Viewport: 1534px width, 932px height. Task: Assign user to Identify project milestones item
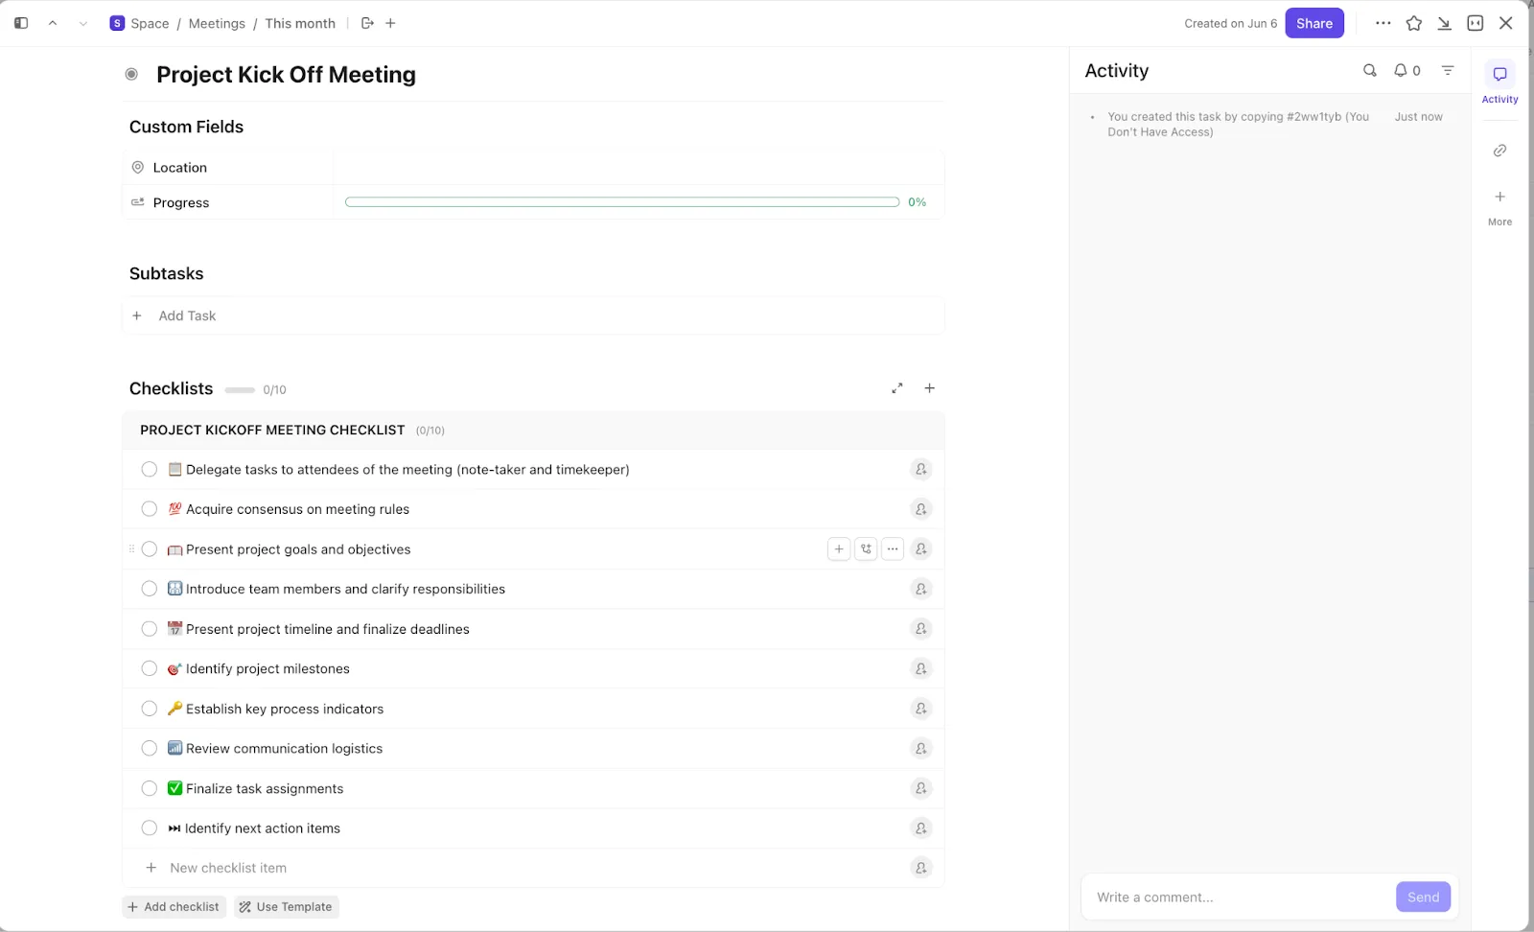pos(921,669)
